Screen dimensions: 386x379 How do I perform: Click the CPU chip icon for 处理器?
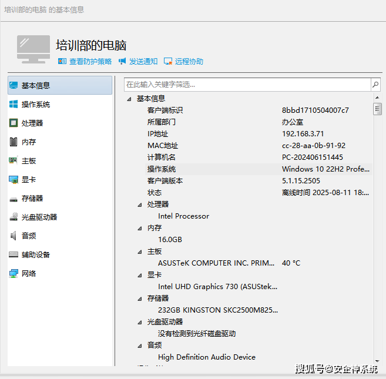14,123
